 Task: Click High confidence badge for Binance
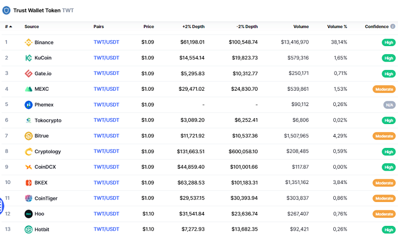388,42
